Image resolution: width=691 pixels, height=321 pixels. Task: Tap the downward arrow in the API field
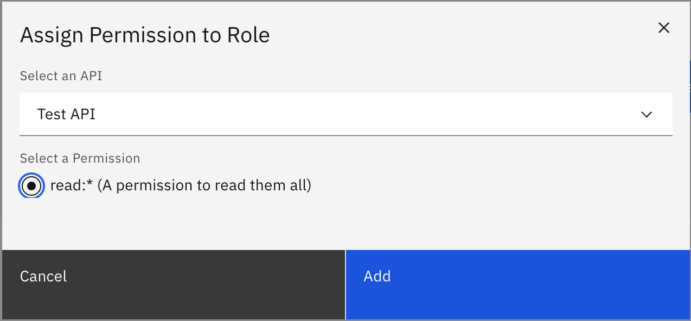coord(646,114)
